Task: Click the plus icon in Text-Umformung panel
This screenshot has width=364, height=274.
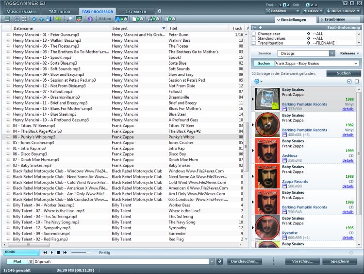Action: coord(260,28)
